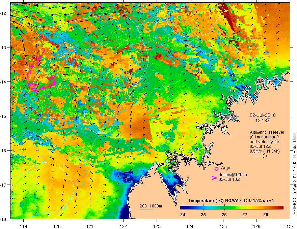The height and width of the screenshot is (229, 297).
Task: Select the 02-Jul-2010 date label
Action: coord(263,115)
